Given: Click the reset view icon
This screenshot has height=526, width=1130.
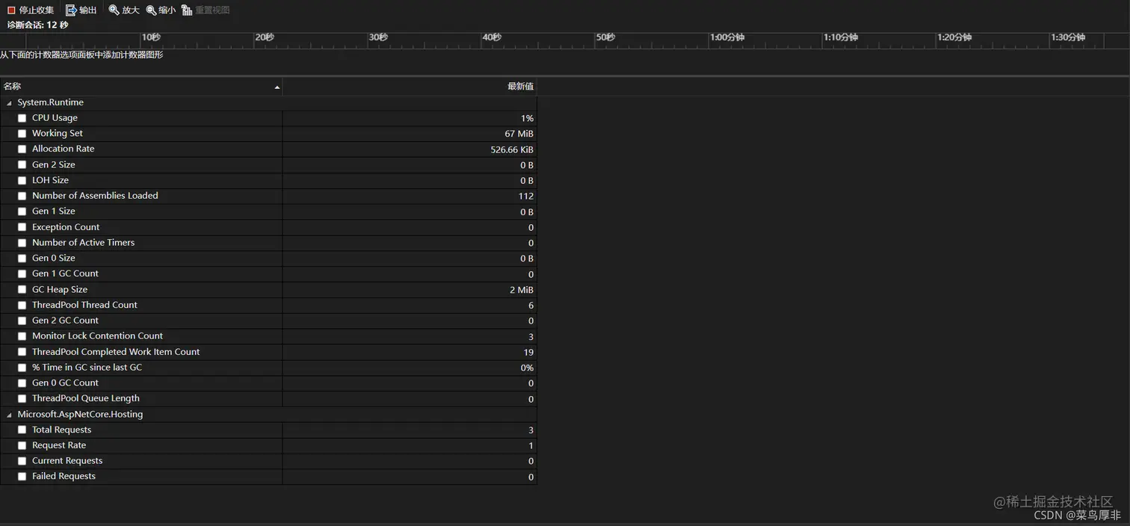Looking at the screenshot, I should pyautogui.click(x=187, y=10).
